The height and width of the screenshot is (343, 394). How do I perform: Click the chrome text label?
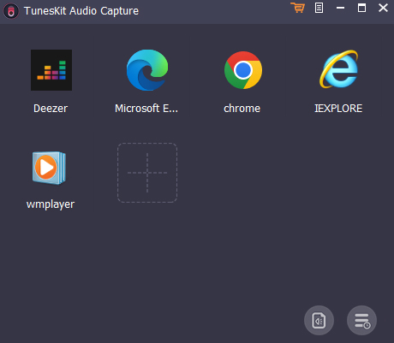(x=242, y=109)
